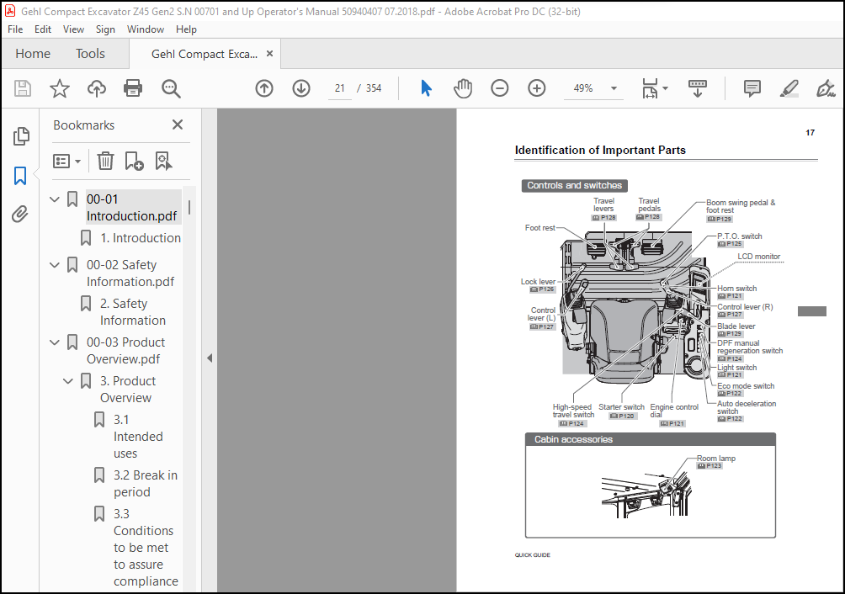Add a new bookmark icon
Screen dimensions: 845x594
point(134,161)
